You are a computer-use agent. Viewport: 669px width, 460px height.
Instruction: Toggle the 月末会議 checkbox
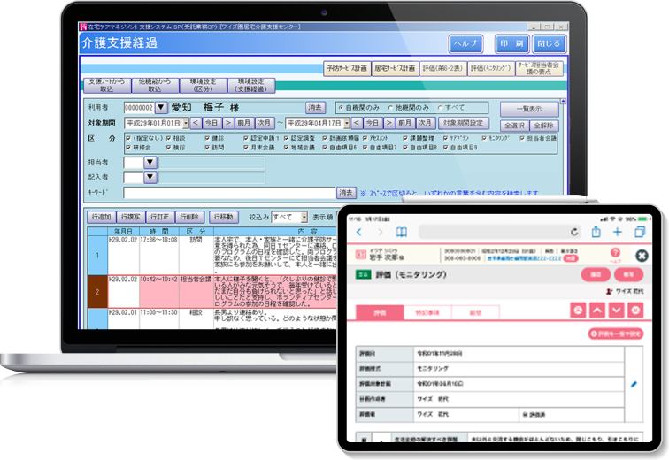(246, 148)
